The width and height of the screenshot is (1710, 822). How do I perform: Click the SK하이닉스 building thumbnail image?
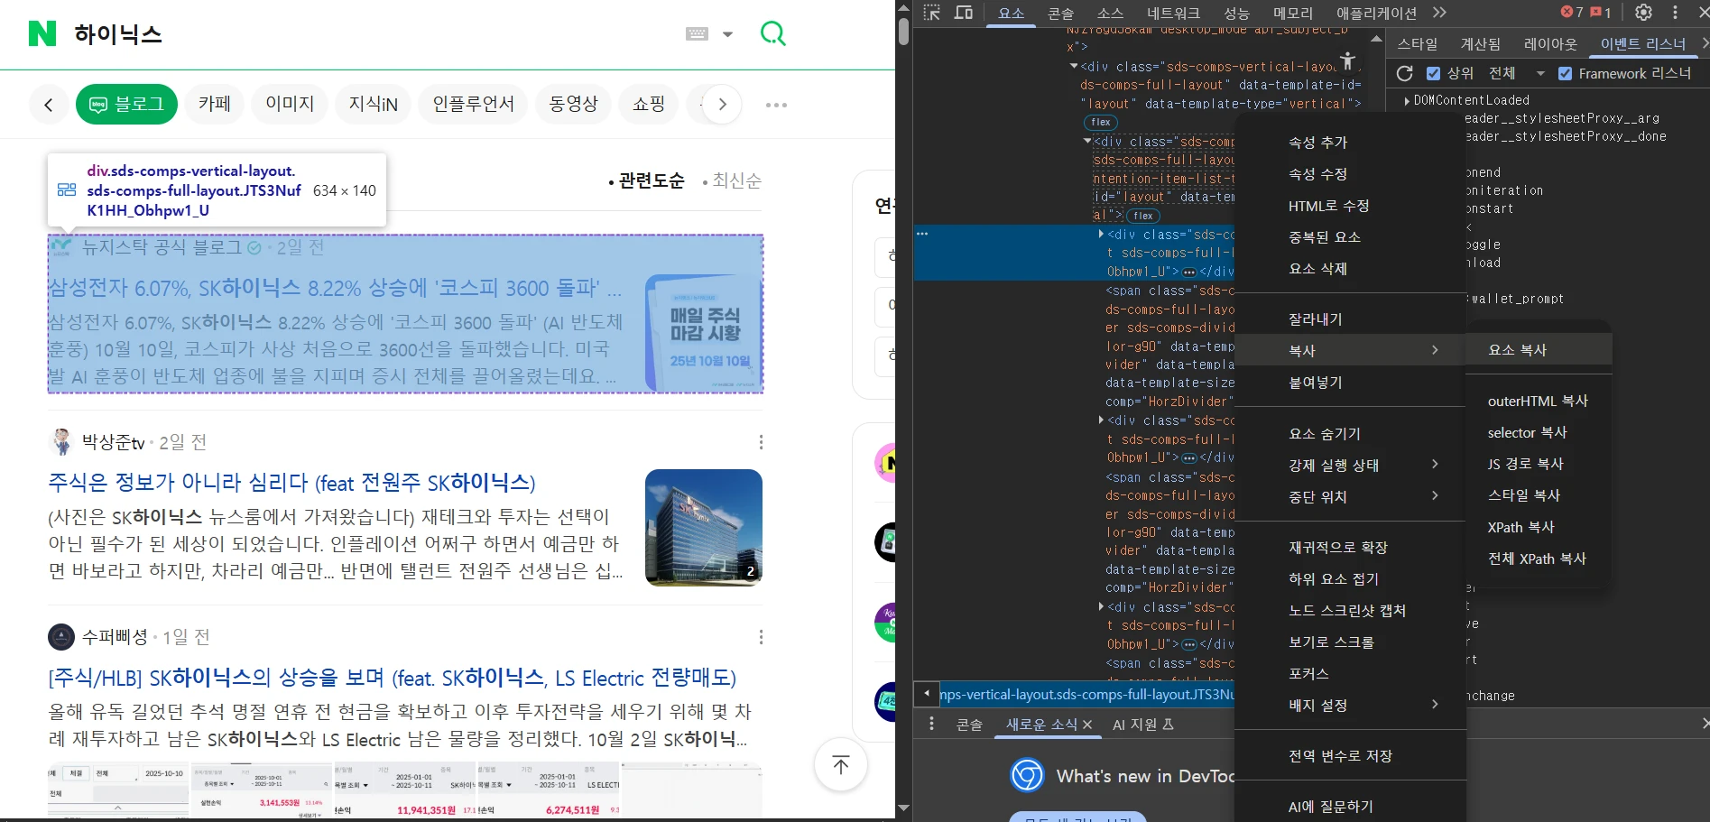tap(703, 527)
